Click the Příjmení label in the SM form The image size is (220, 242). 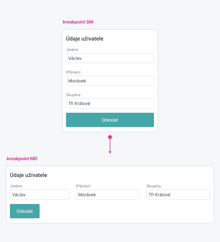pyautogui.click(x=73, y=72)
